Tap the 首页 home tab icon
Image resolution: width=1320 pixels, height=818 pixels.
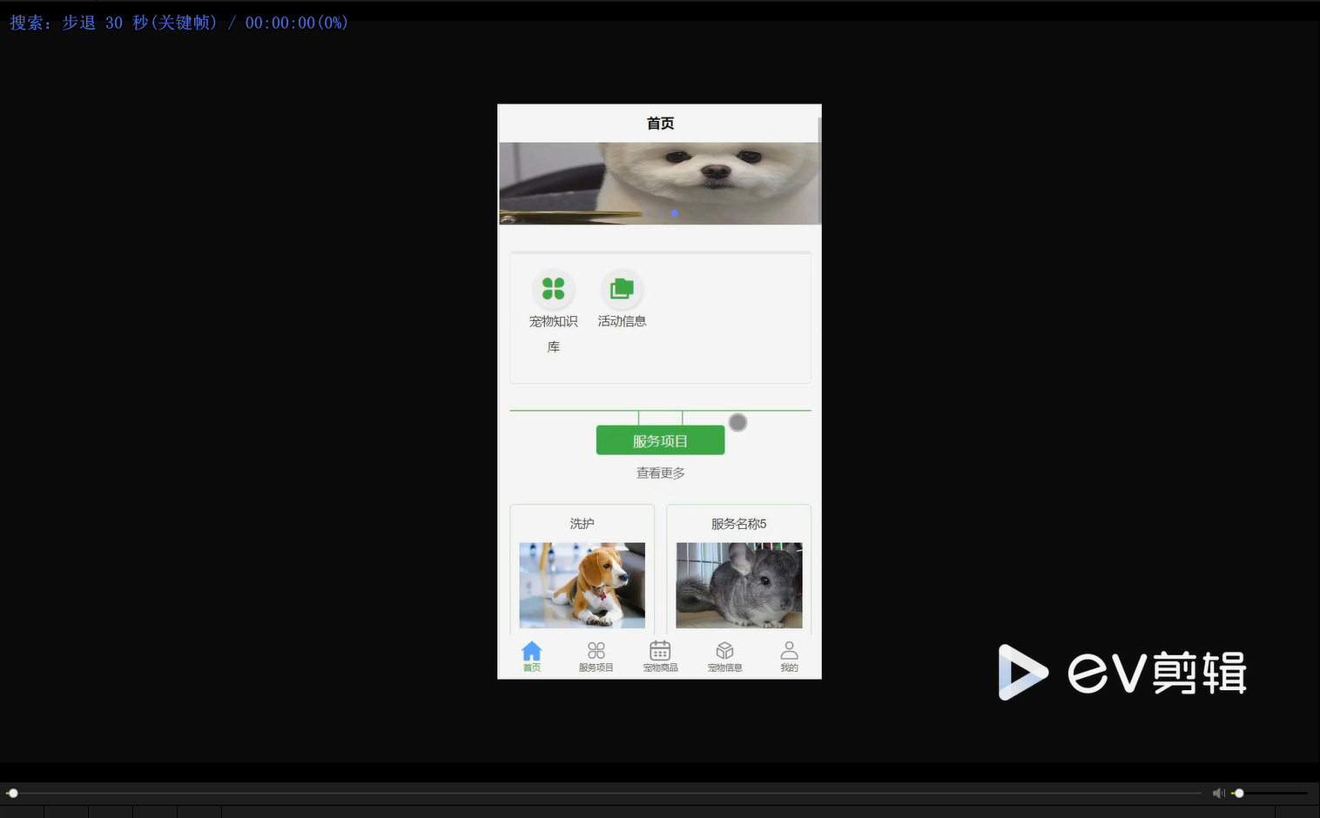click(x=531, y=651)
